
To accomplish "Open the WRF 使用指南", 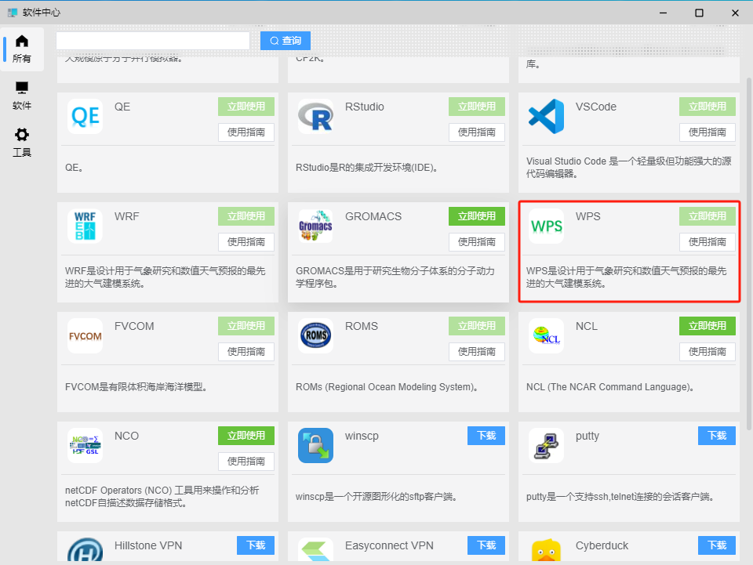I will pyautogui.click(x=246, y=241).
